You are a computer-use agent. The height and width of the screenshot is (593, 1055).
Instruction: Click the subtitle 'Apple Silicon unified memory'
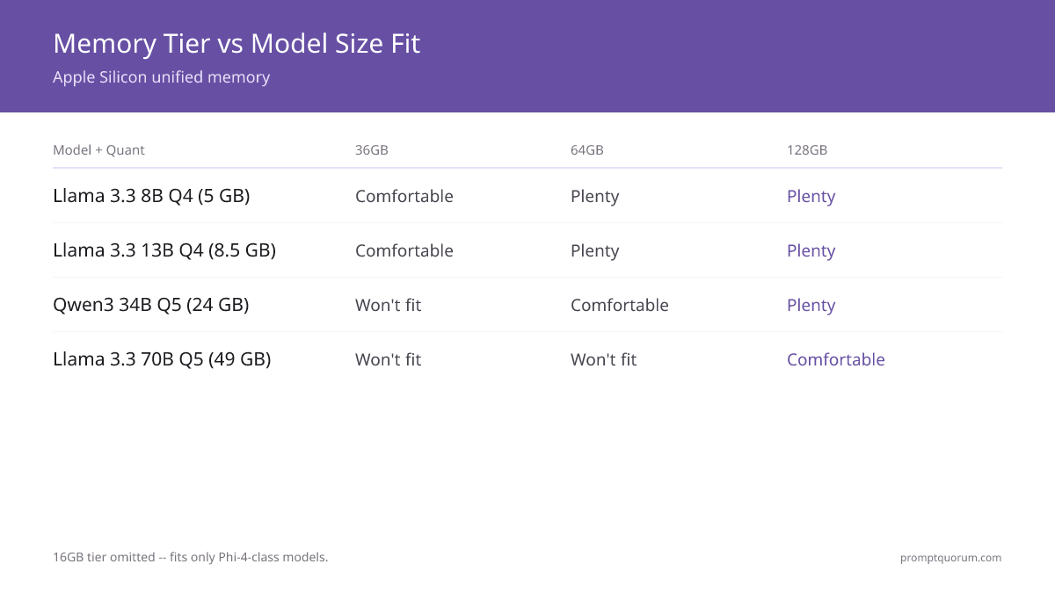point(161,77)
